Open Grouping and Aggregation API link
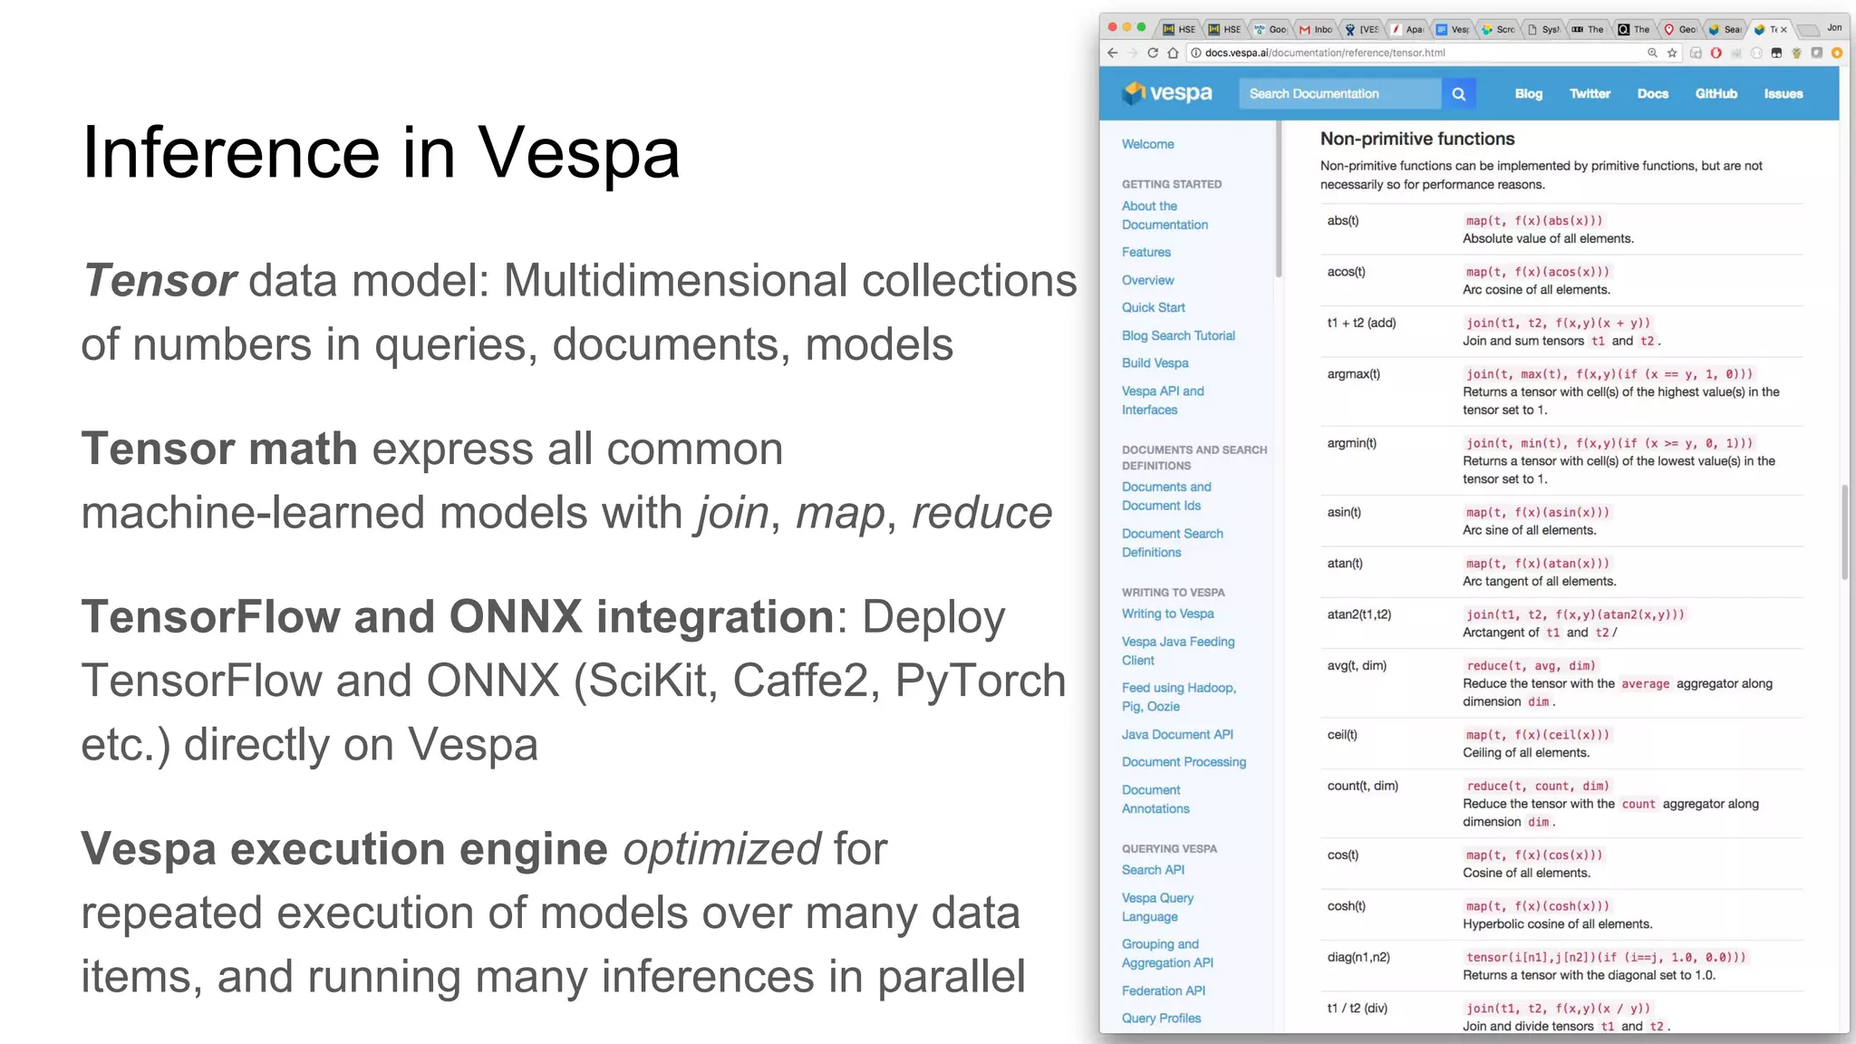This screenshot has height=1044, width=1856. coord(1167,953)
